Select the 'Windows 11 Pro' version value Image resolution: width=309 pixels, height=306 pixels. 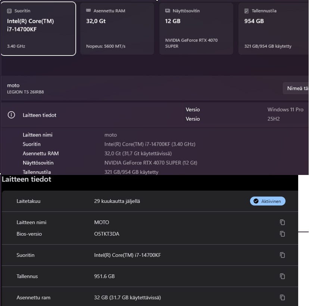pyautogui.click(x=285, y=109)
